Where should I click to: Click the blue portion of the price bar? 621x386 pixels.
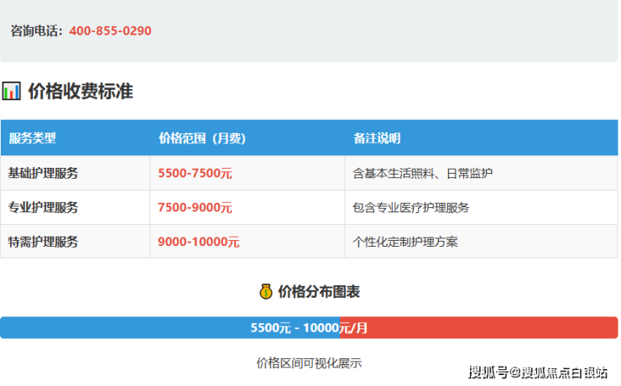point(126,328)
